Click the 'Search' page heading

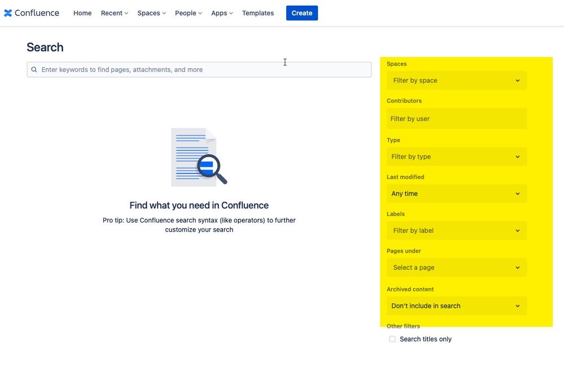click(x=45, y=47)
